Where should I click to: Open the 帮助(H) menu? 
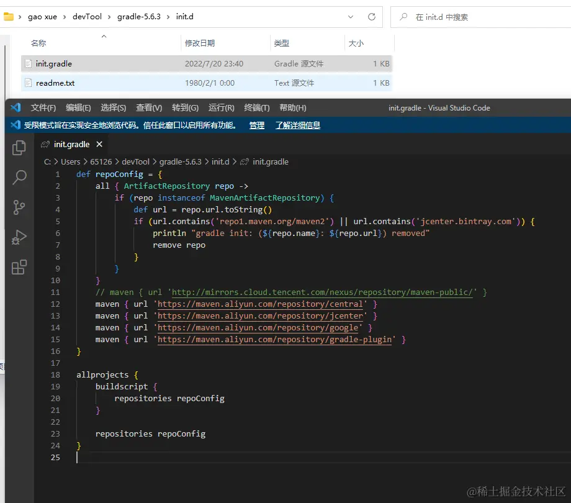pos(293,108)
